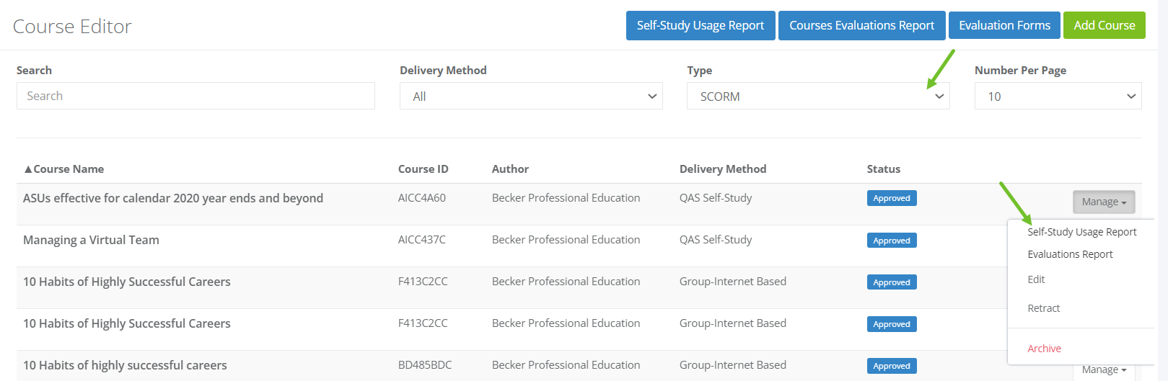Image resolution: width=1168 pixels, height=381 pixels.
Task: Choose Evaluations Report in Manage menu
Action: click(x=1070, y=254)
